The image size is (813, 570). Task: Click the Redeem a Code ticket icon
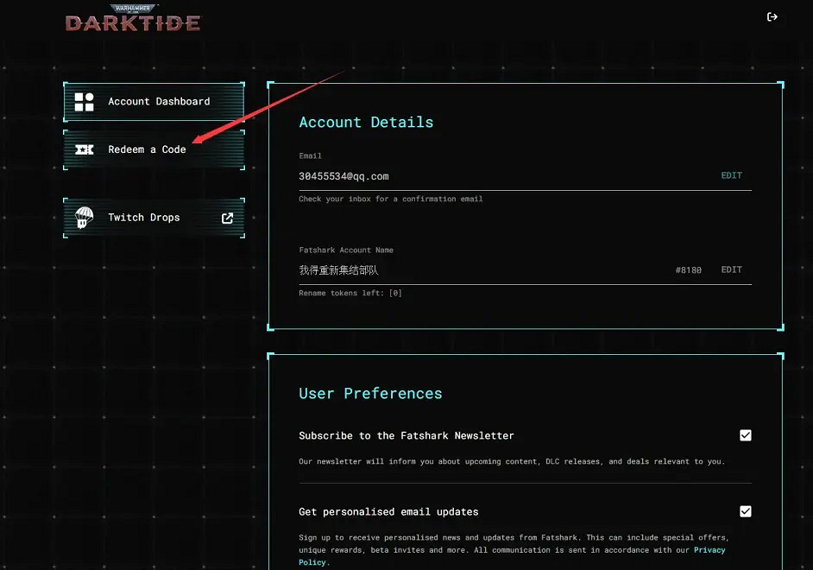click(85, 149)
